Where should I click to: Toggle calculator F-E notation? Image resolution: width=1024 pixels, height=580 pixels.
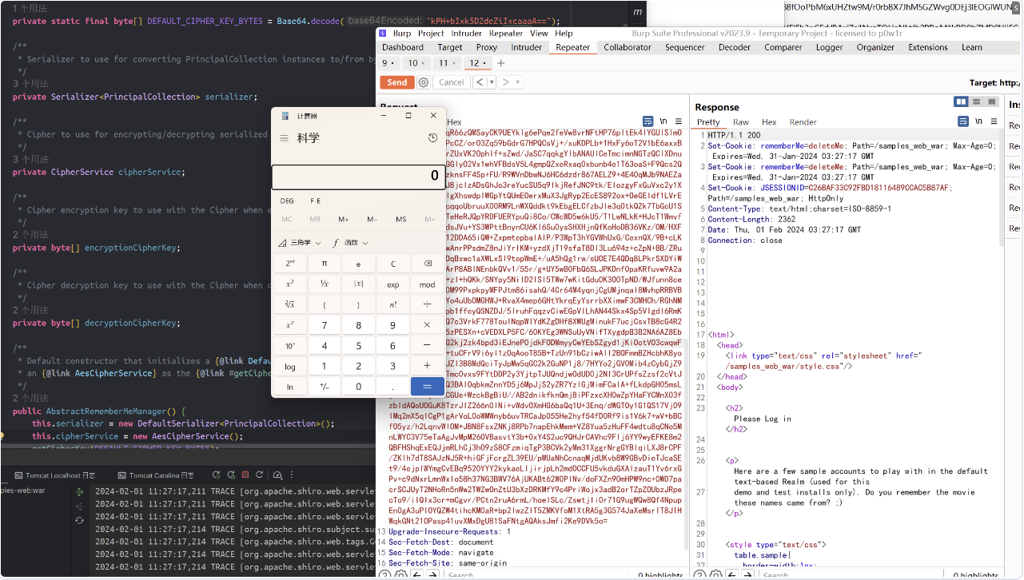click(x=316, y=201)
